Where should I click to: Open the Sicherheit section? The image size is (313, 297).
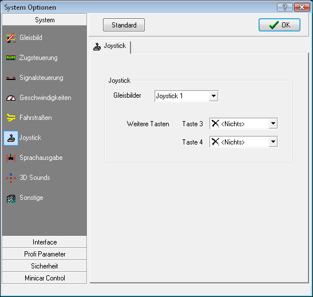45,266
